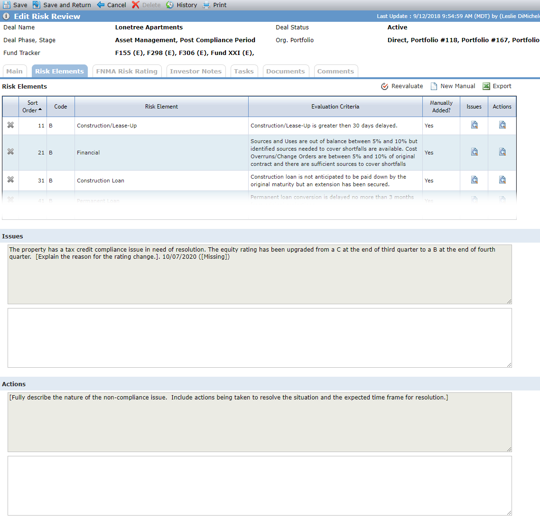Click the Org. Portfolio value text
This screenshot has width=540, height=517.
click(464, 40)
